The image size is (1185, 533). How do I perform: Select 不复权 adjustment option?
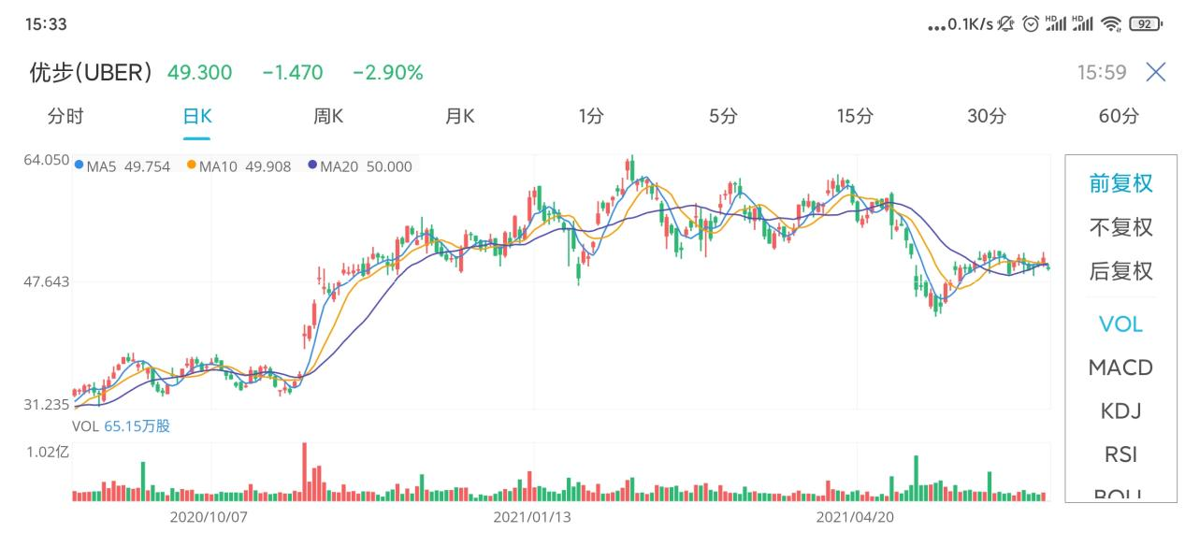click(1120, 227)
